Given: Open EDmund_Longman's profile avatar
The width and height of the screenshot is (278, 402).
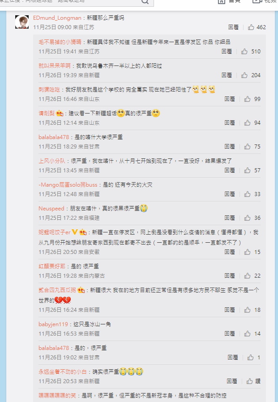Looking at the screenshot, I should tap(22, 22).
